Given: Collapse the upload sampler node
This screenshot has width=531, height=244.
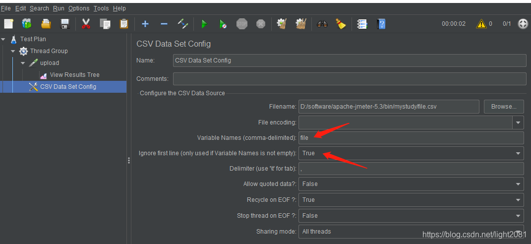Looking at the screenshot, I should point(23,63).
